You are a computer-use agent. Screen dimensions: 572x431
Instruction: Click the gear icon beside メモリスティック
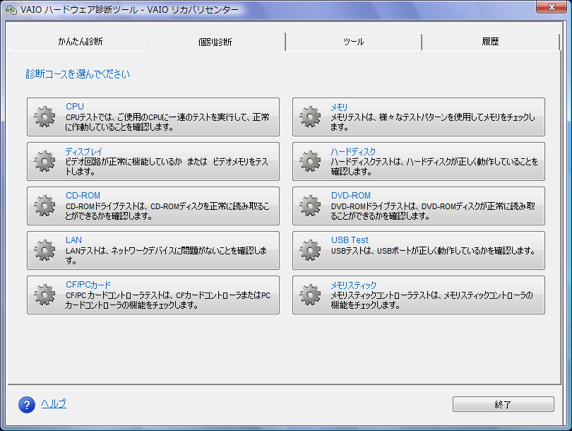[x=310, y=295]
